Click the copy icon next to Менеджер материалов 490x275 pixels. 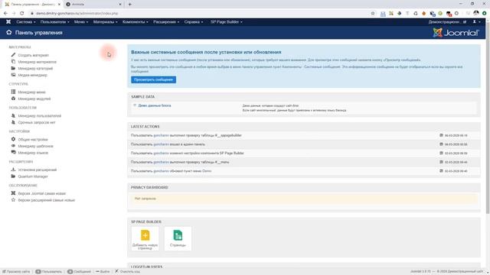(13, 61)
